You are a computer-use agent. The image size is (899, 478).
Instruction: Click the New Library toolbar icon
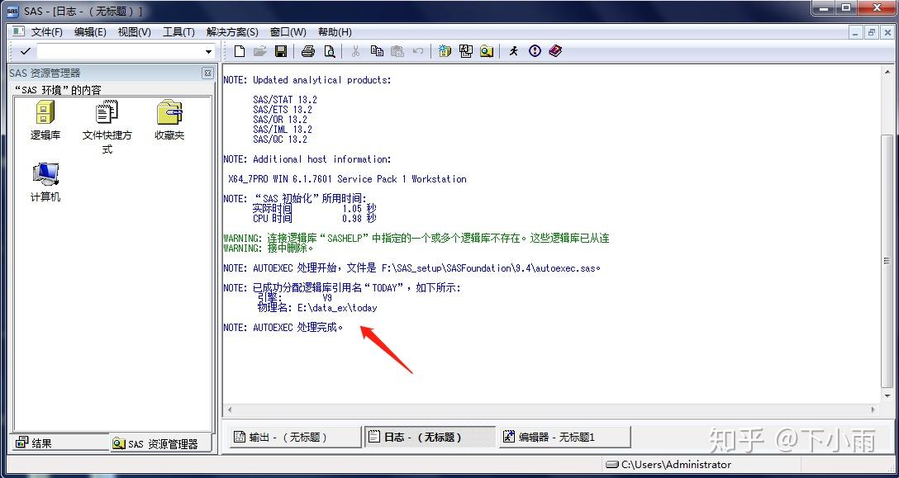[x=445, y=51]
